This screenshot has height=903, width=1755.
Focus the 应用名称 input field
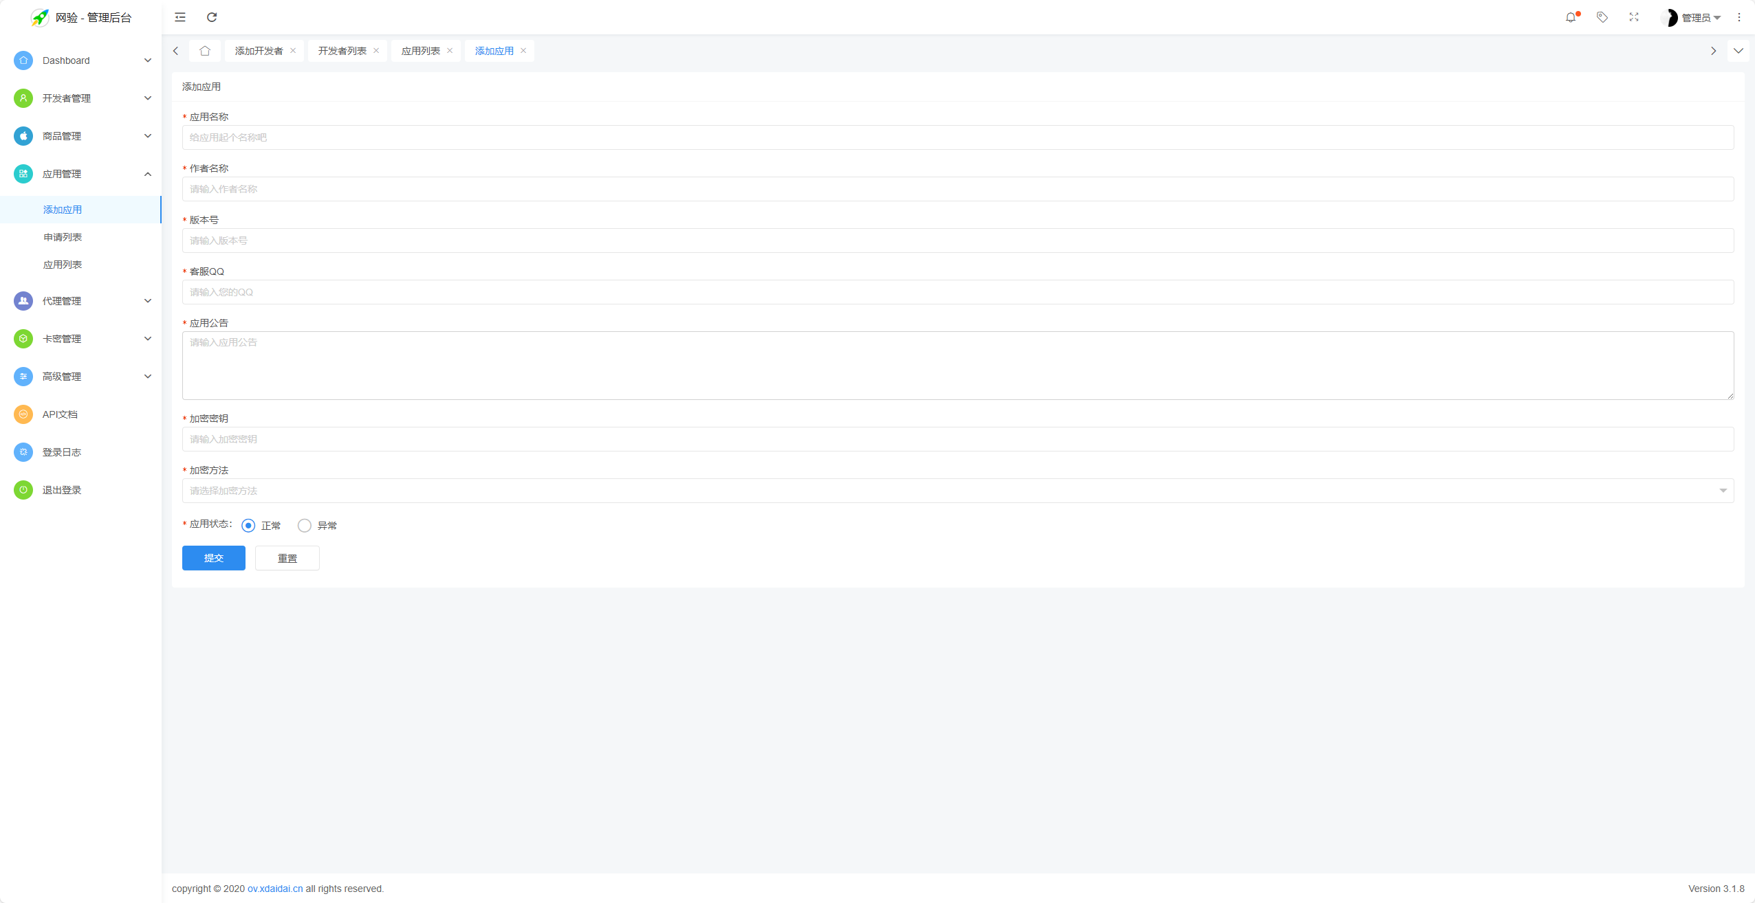pos(958,137)
